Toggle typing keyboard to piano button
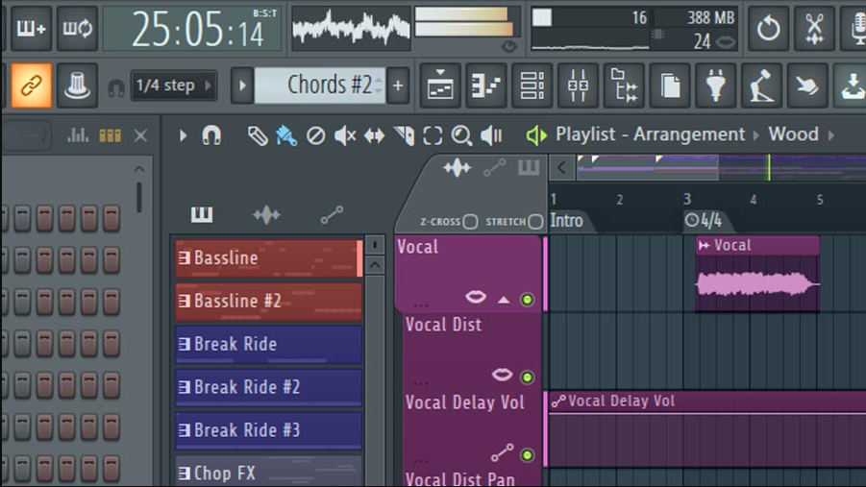Viewport: 866px width, 487px height. 31,28
